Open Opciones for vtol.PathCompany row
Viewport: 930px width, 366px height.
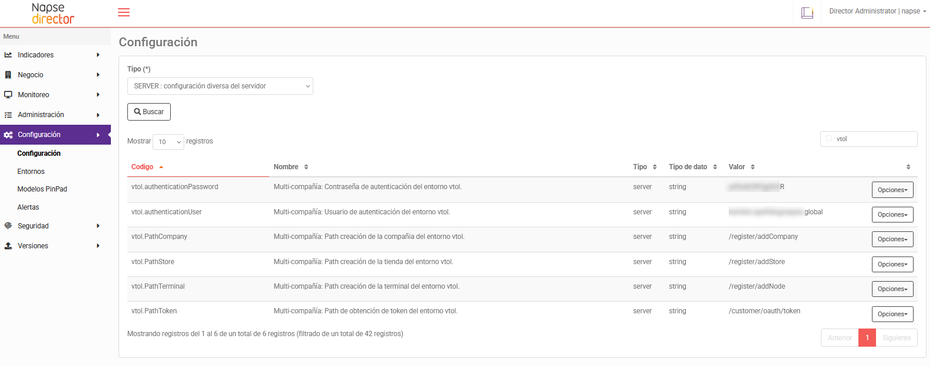pos(892,240)
